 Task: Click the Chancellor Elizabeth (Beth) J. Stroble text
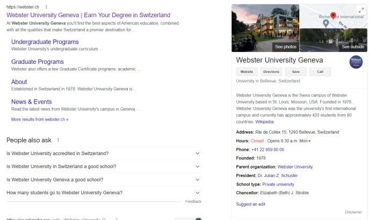click(x=284, y=193)
